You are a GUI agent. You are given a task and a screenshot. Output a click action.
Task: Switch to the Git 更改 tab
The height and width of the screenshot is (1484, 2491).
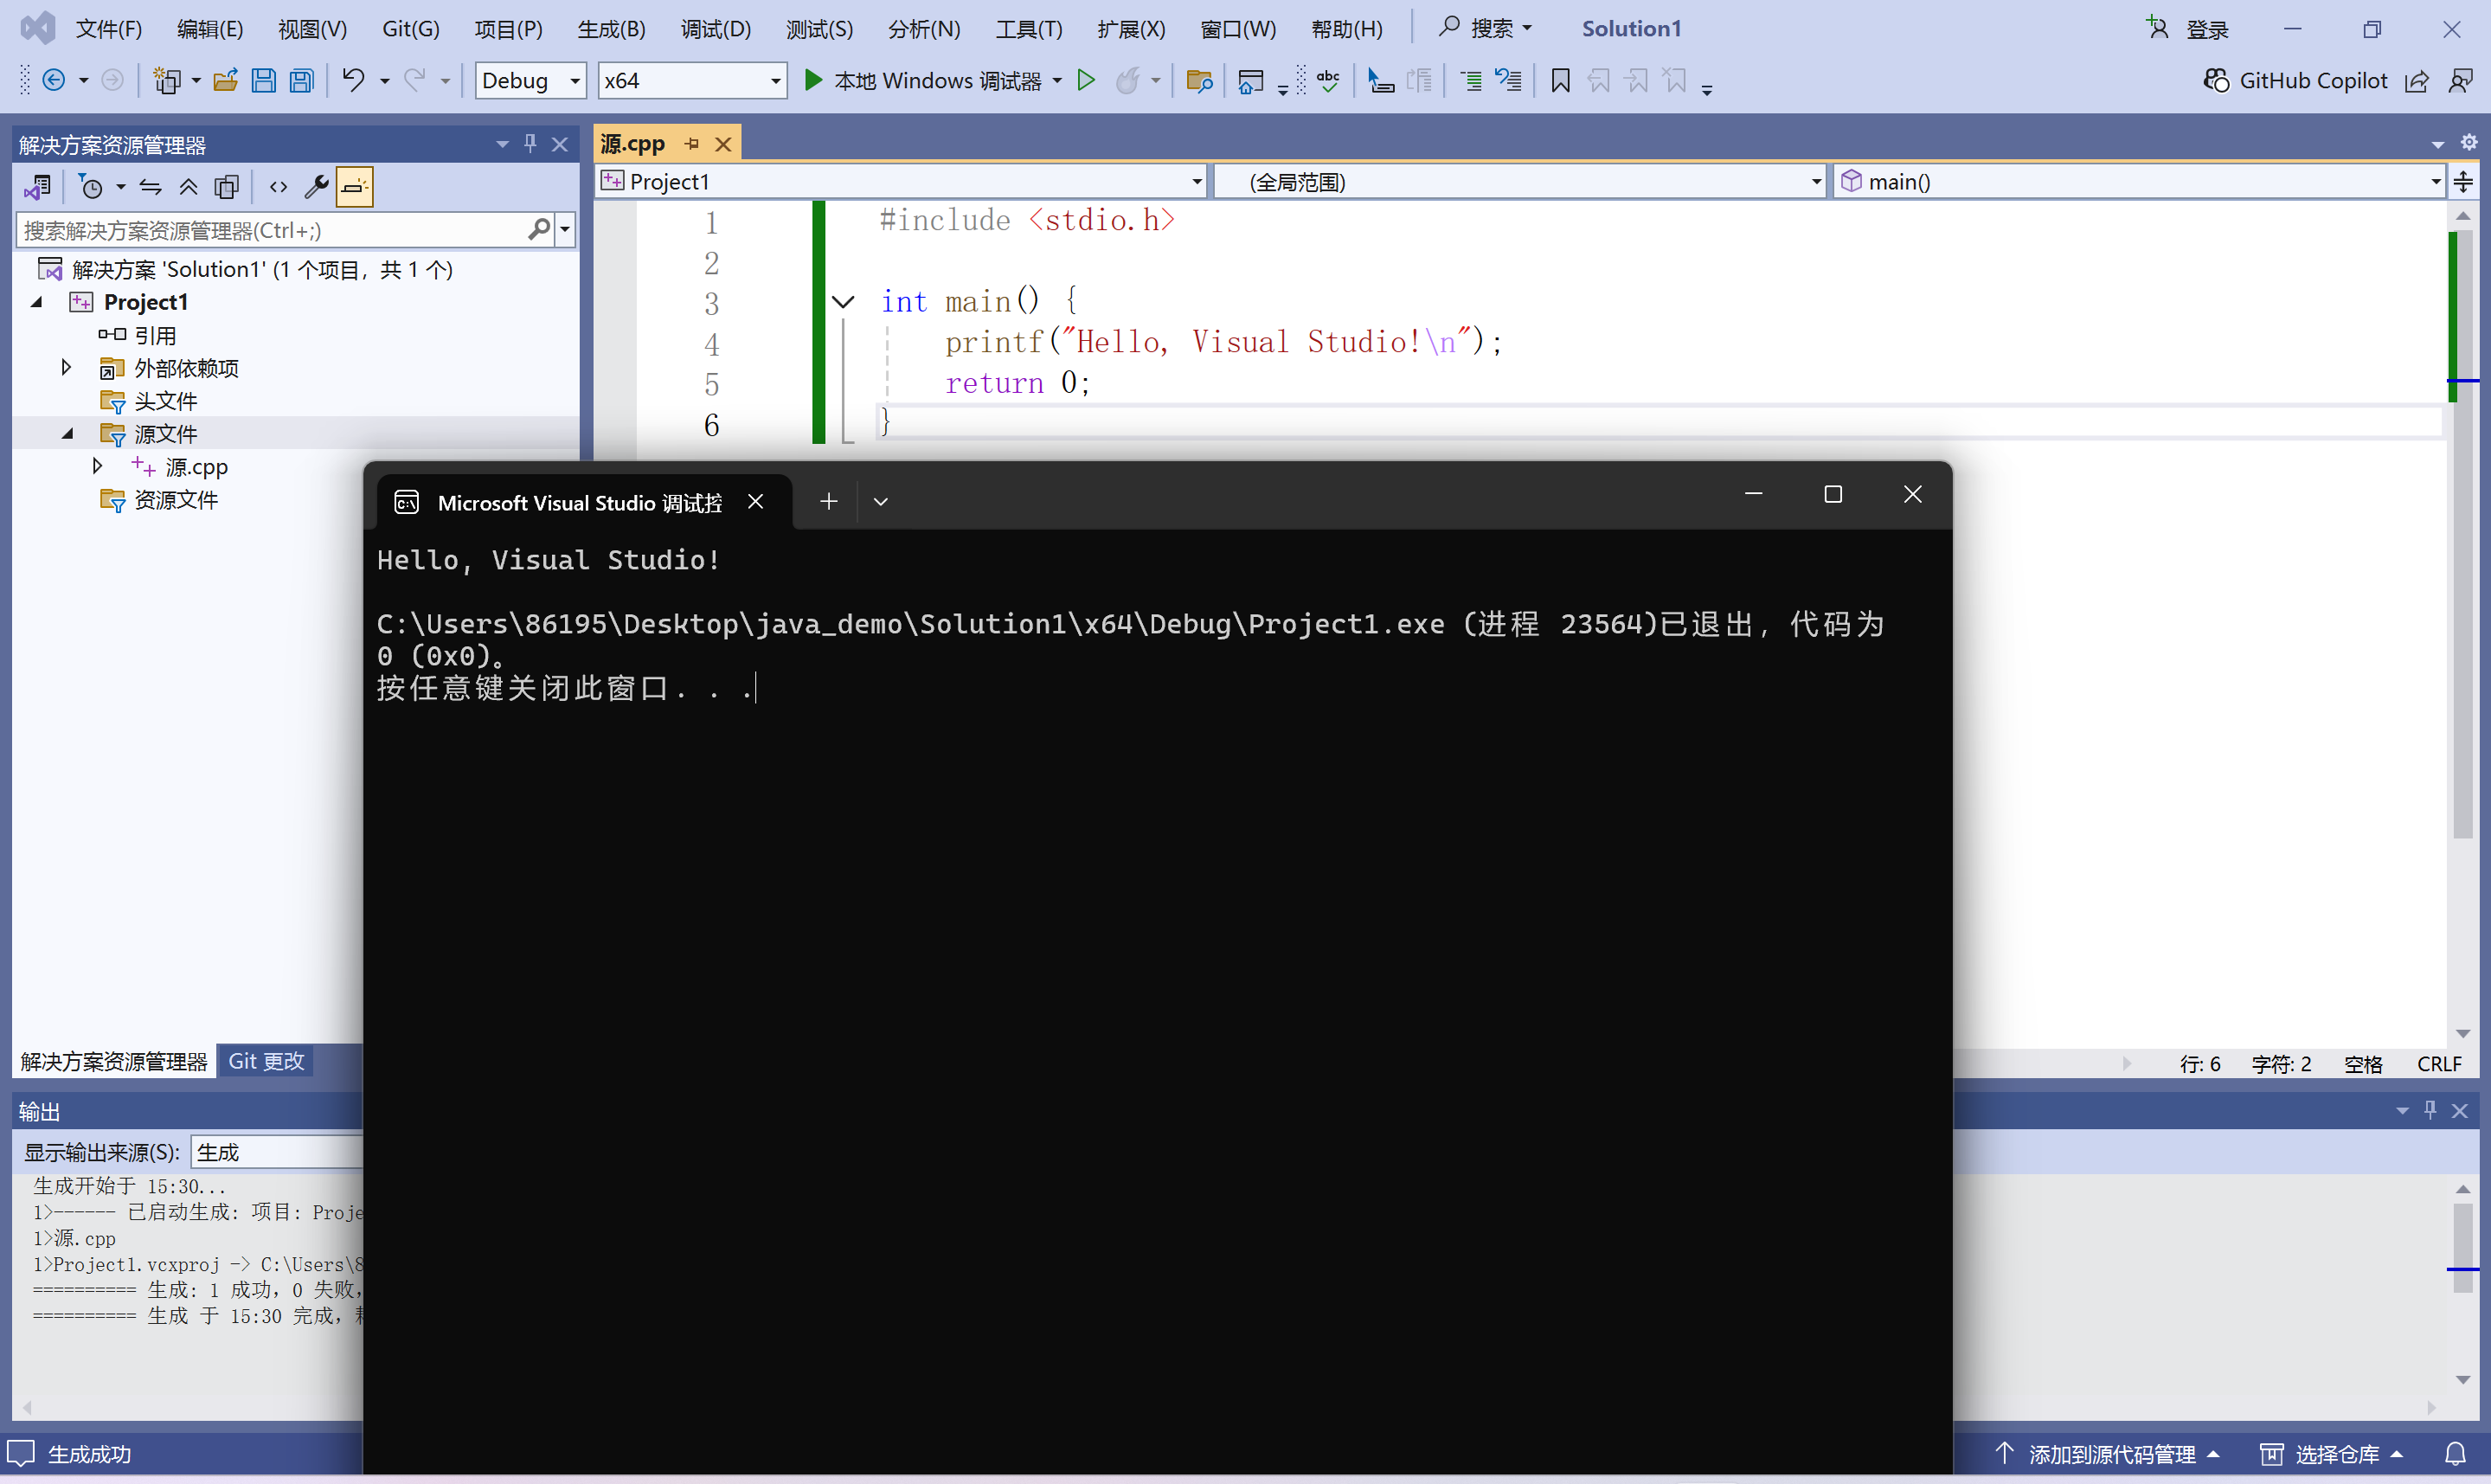[x=266, y=1061]
